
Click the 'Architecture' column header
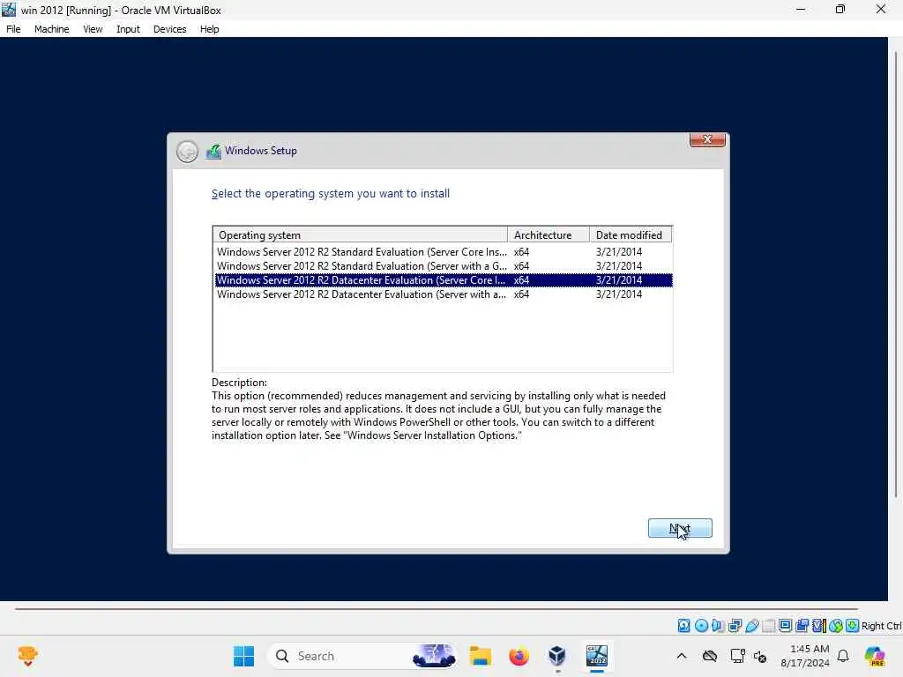(x=549, y=234)
